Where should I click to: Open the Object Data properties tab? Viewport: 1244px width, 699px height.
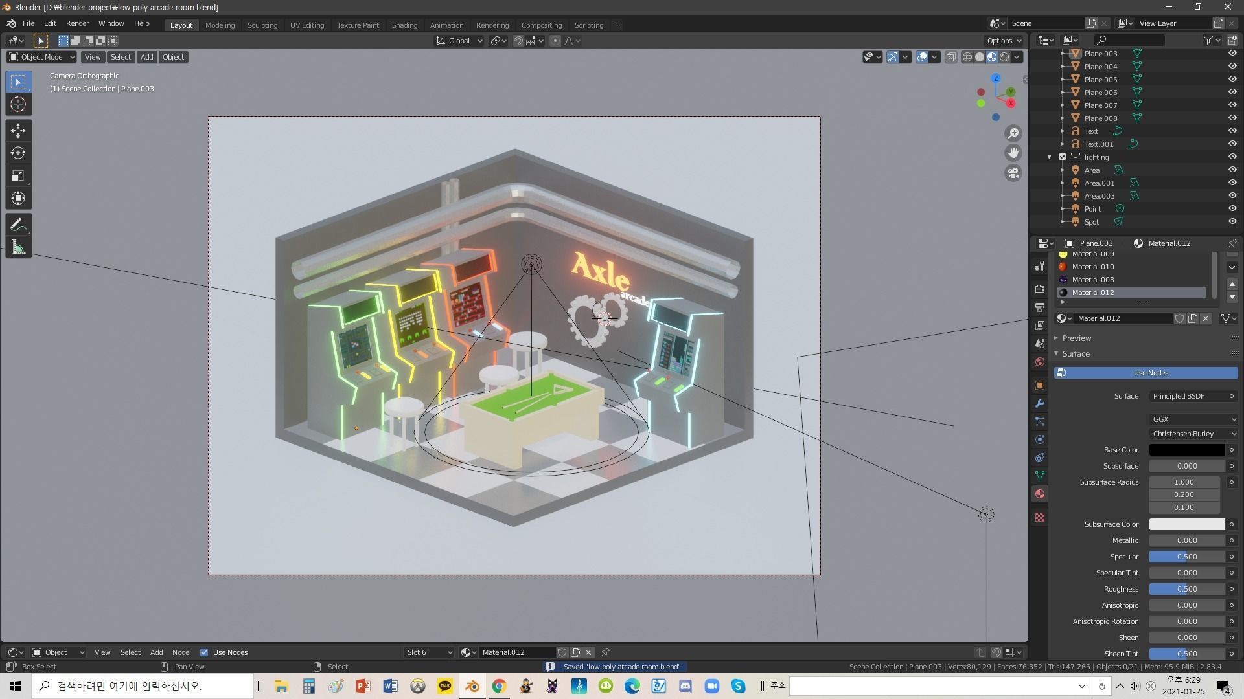[1040, 476]
